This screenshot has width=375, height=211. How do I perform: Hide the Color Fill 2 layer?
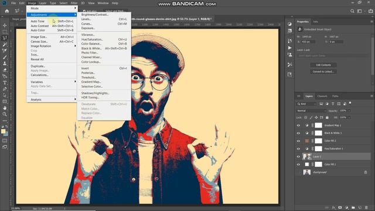pyautogui.click(x=298, y=141)
